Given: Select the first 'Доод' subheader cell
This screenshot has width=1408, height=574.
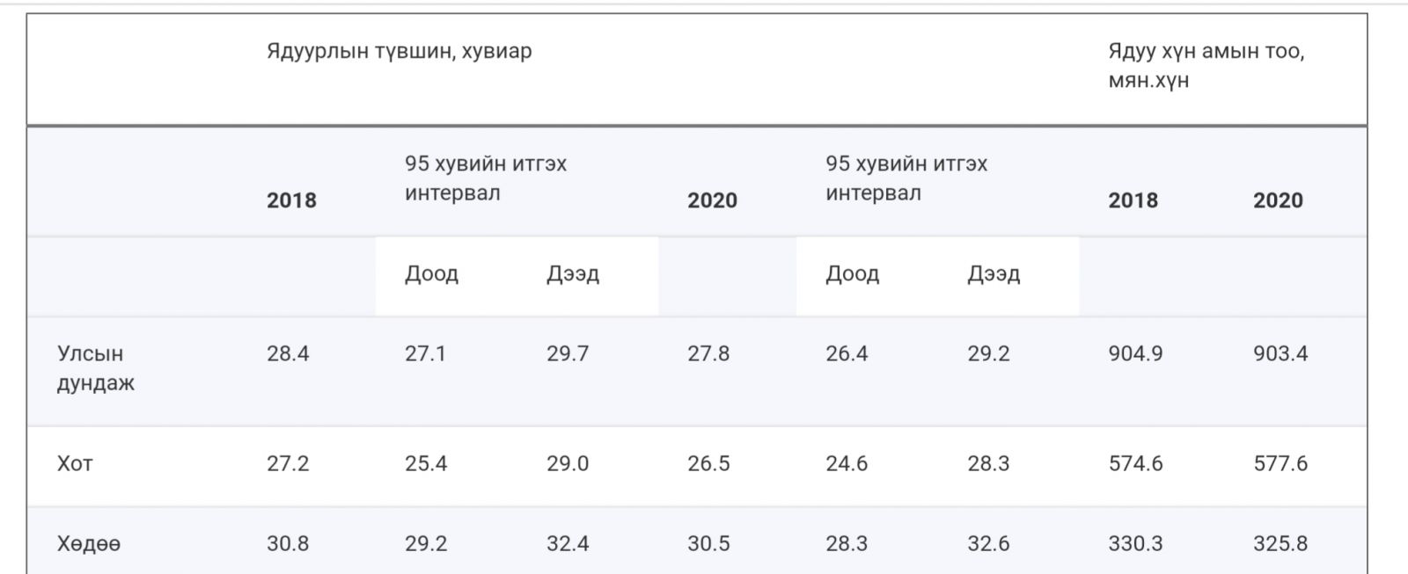Looking at the screenshot, I should click(x=431, y=274).
